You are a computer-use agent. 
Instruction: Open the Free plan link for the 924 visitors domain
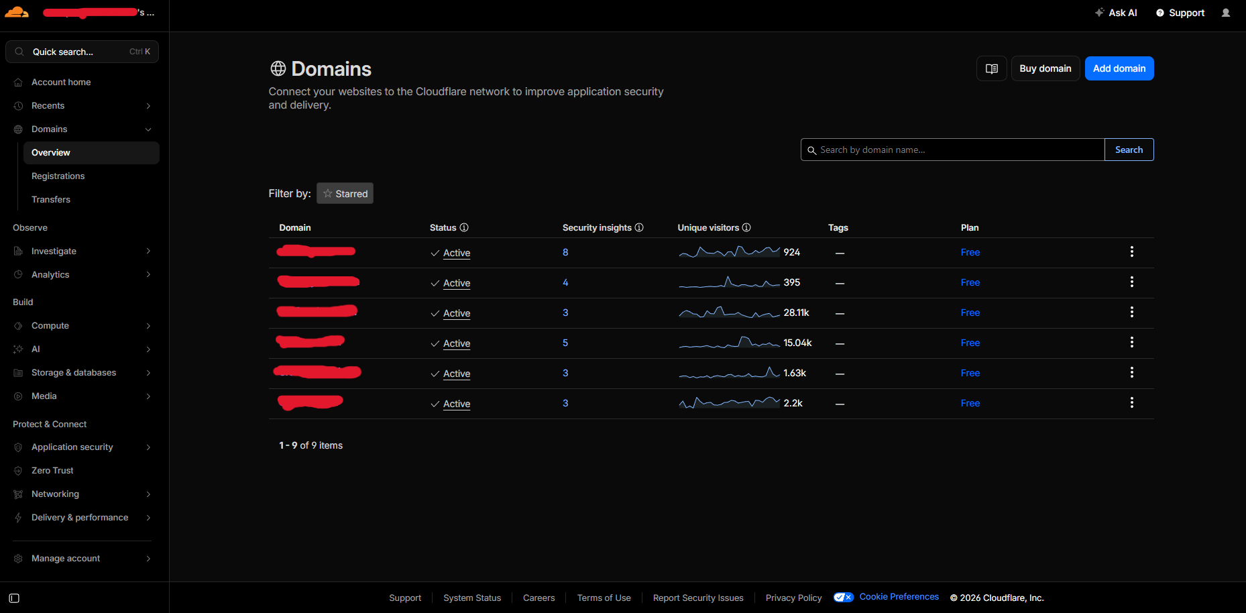point(970,252)
